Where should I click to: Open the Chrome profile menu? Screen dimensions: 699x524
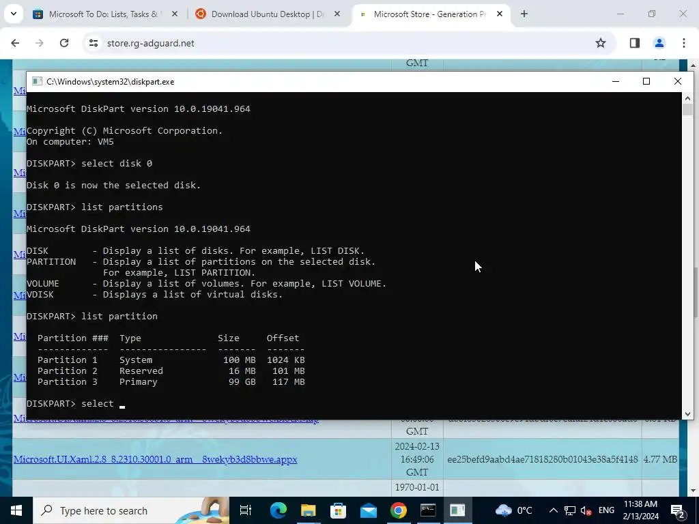pyautogui.click(x=659, y=43)
